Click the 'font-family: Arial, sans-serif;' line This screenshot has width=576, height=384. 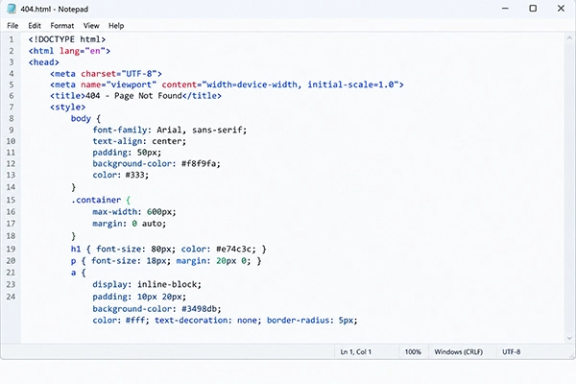click(170, 131)
